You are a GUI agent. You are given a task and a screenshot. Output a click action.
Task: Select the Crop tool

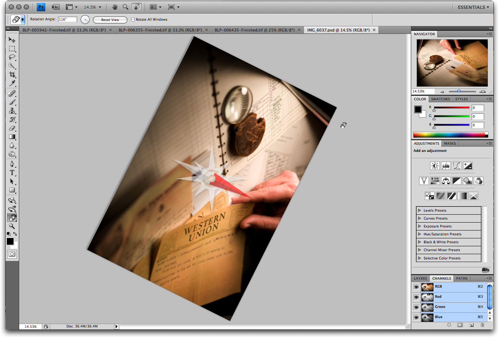point(12,74)
